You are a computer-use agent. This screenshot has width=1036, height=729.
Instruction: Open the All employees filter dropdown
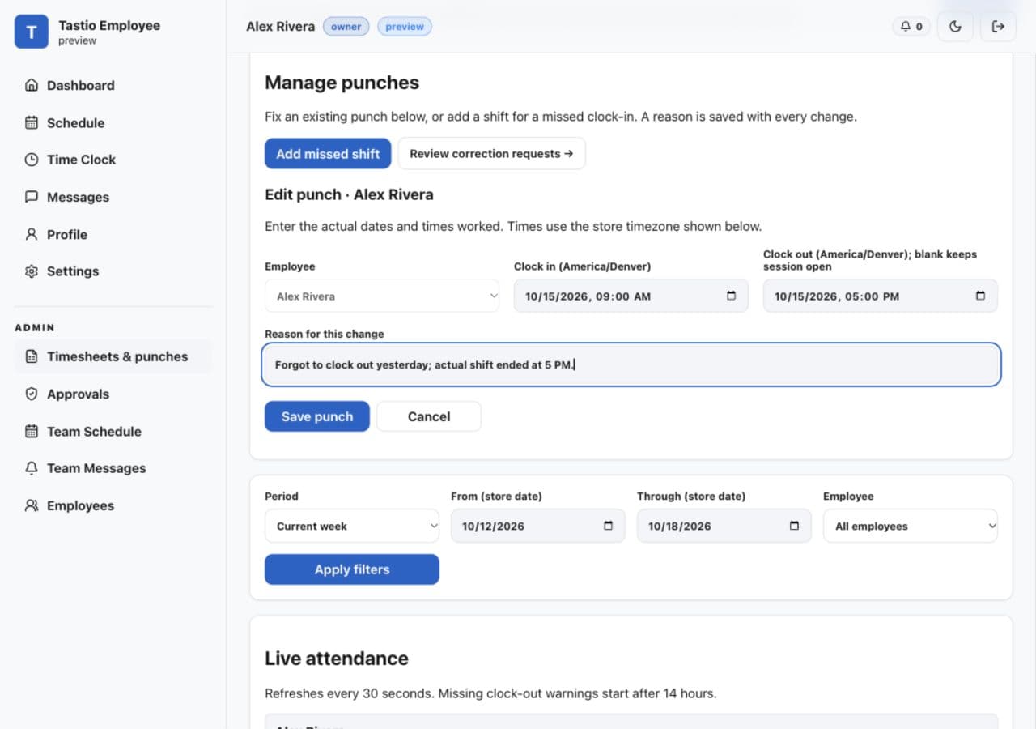point(911,526)
